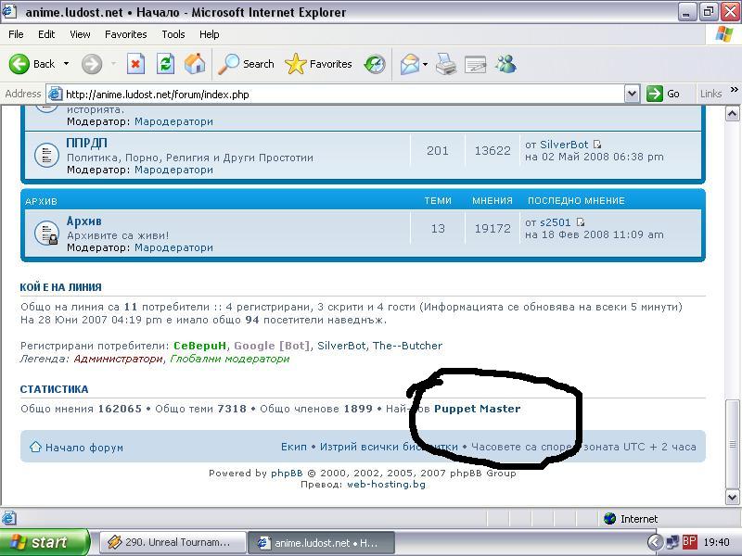Open the Архив forum link
Viewport: 742px width, 556px height.
[84, 221]
